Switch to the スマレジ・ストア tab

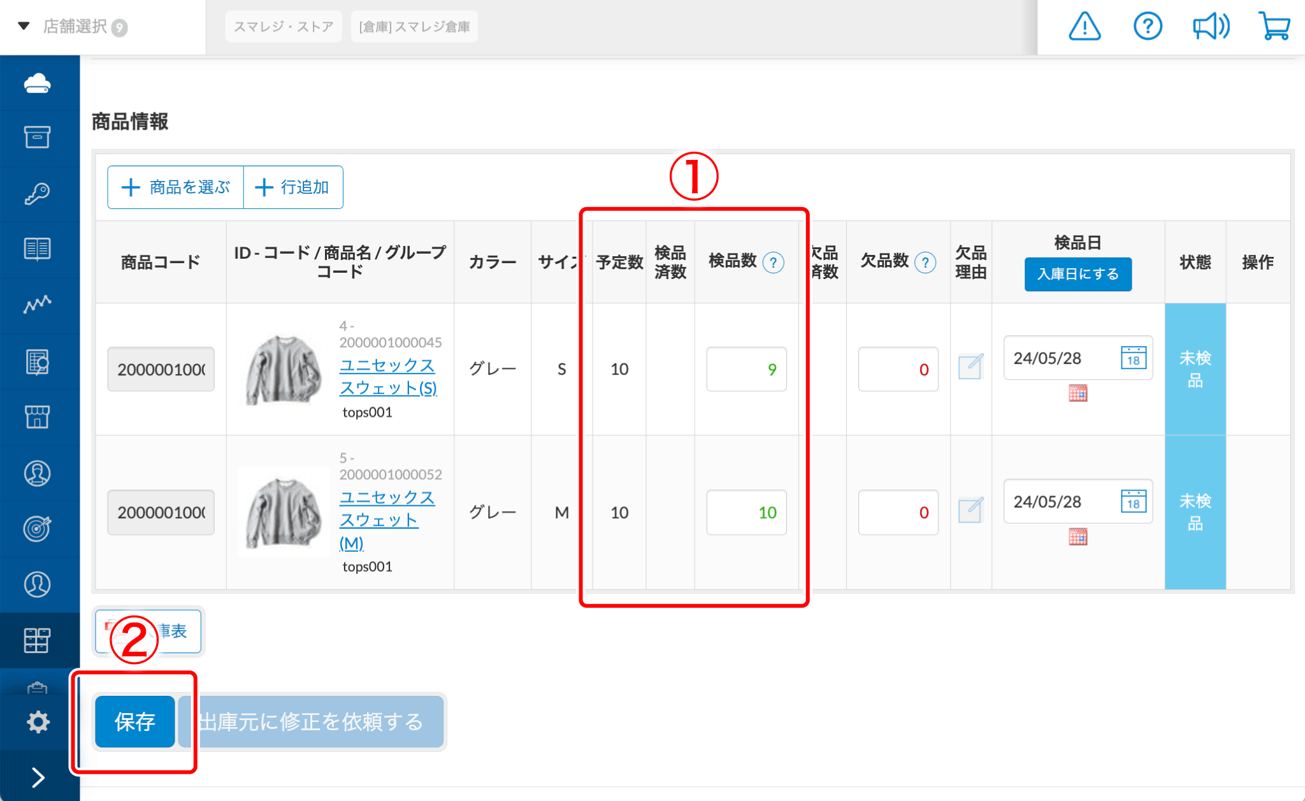[283, 26]
